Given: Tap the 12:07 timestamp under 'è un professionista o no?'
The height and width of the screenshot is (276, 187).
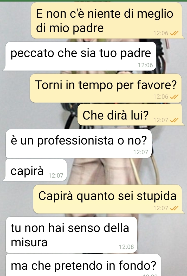Looking at the screenshot, I should (141, 152).
